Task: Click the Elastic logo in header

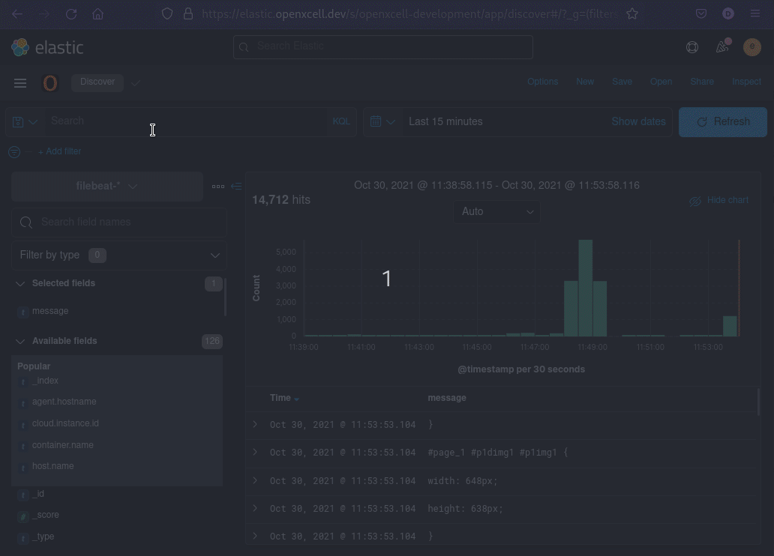Action: pyautogui.click(x=46, y=47)
